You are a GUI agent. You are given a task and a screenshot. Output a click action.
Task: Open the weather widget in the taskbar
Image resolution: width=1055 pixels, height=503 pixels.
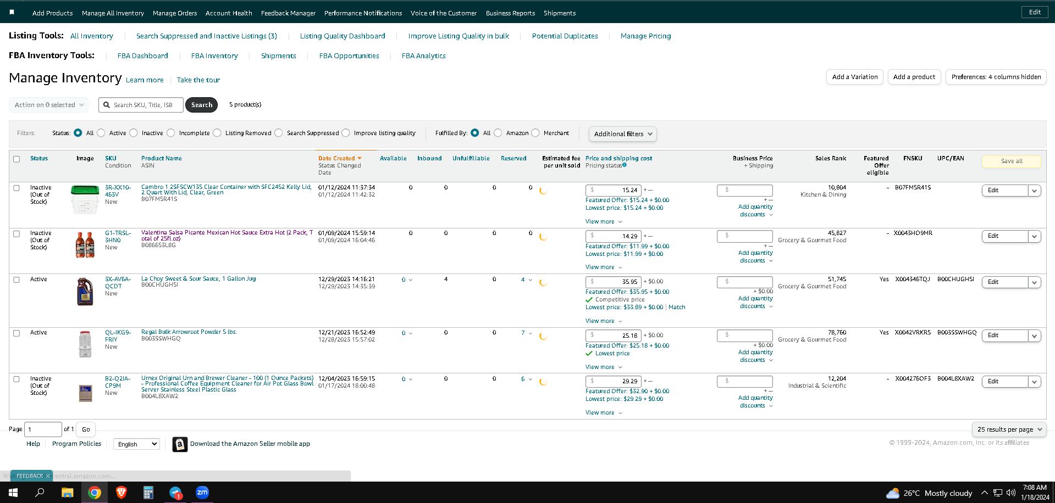click(929, 493)
